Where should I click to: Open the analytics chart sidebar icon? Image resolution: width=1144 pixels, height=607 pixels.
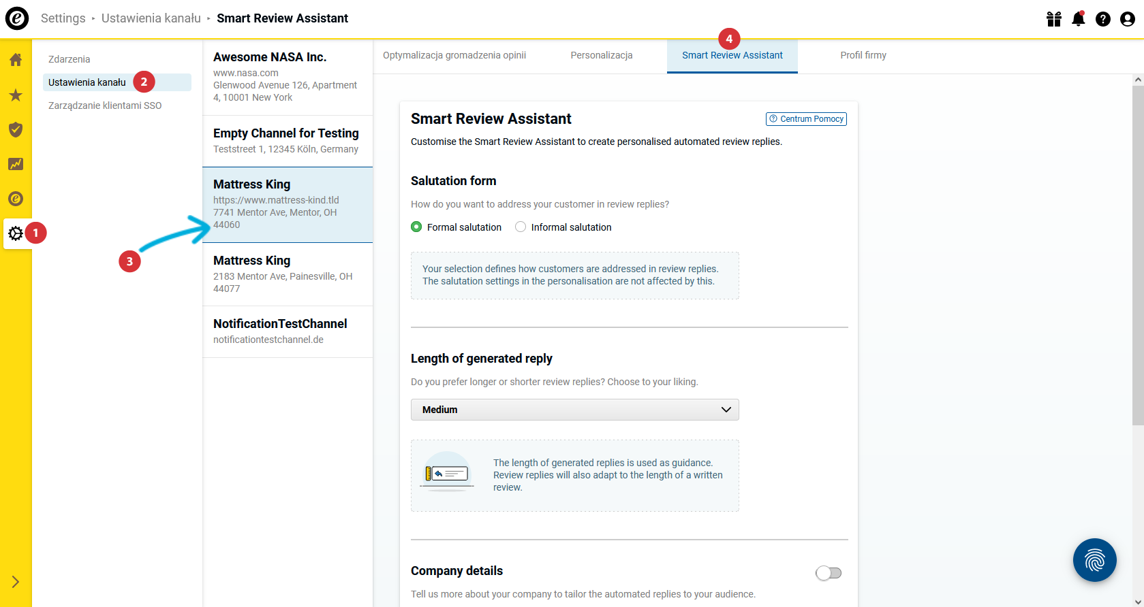16,164
